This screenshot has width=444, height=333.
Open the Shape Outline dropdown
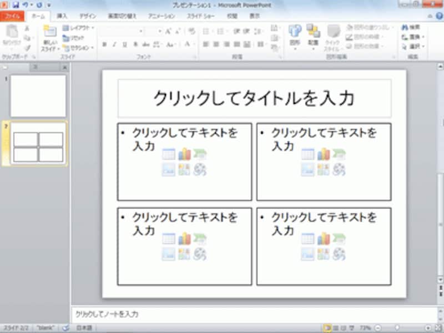tap(365, 37)
